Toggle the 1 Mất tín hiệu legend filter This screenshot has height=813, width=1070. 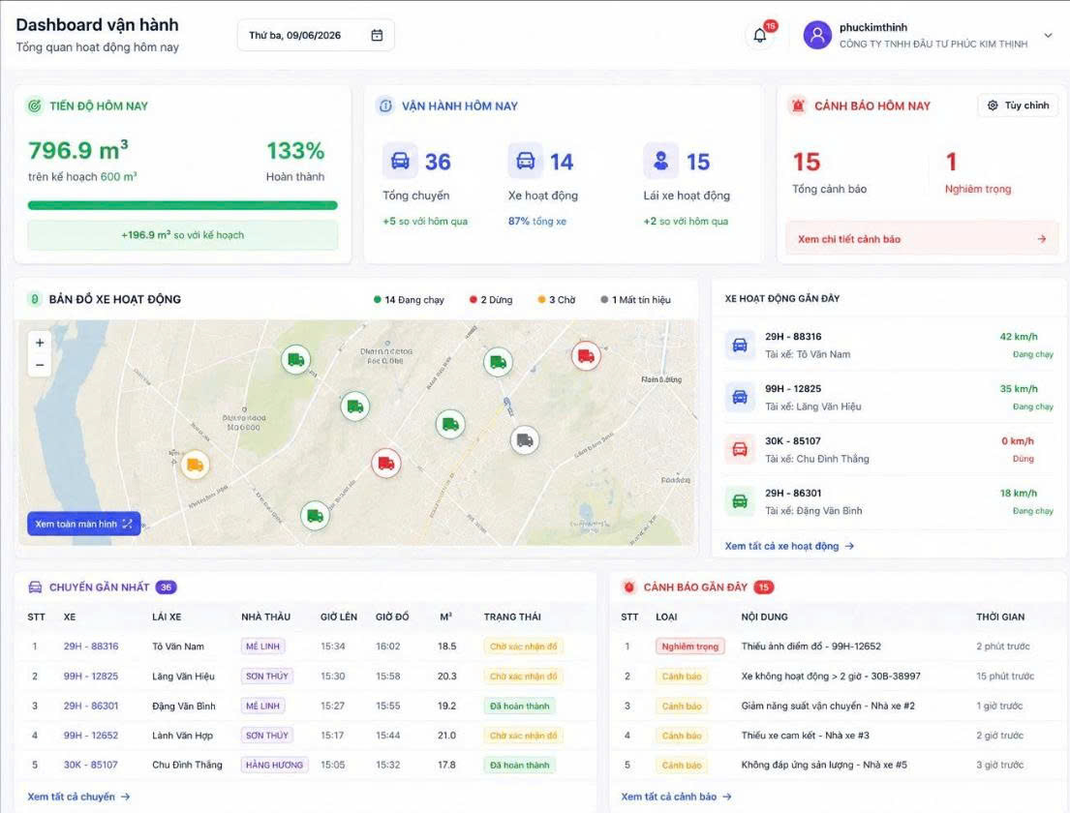click(x=635, y=299)
